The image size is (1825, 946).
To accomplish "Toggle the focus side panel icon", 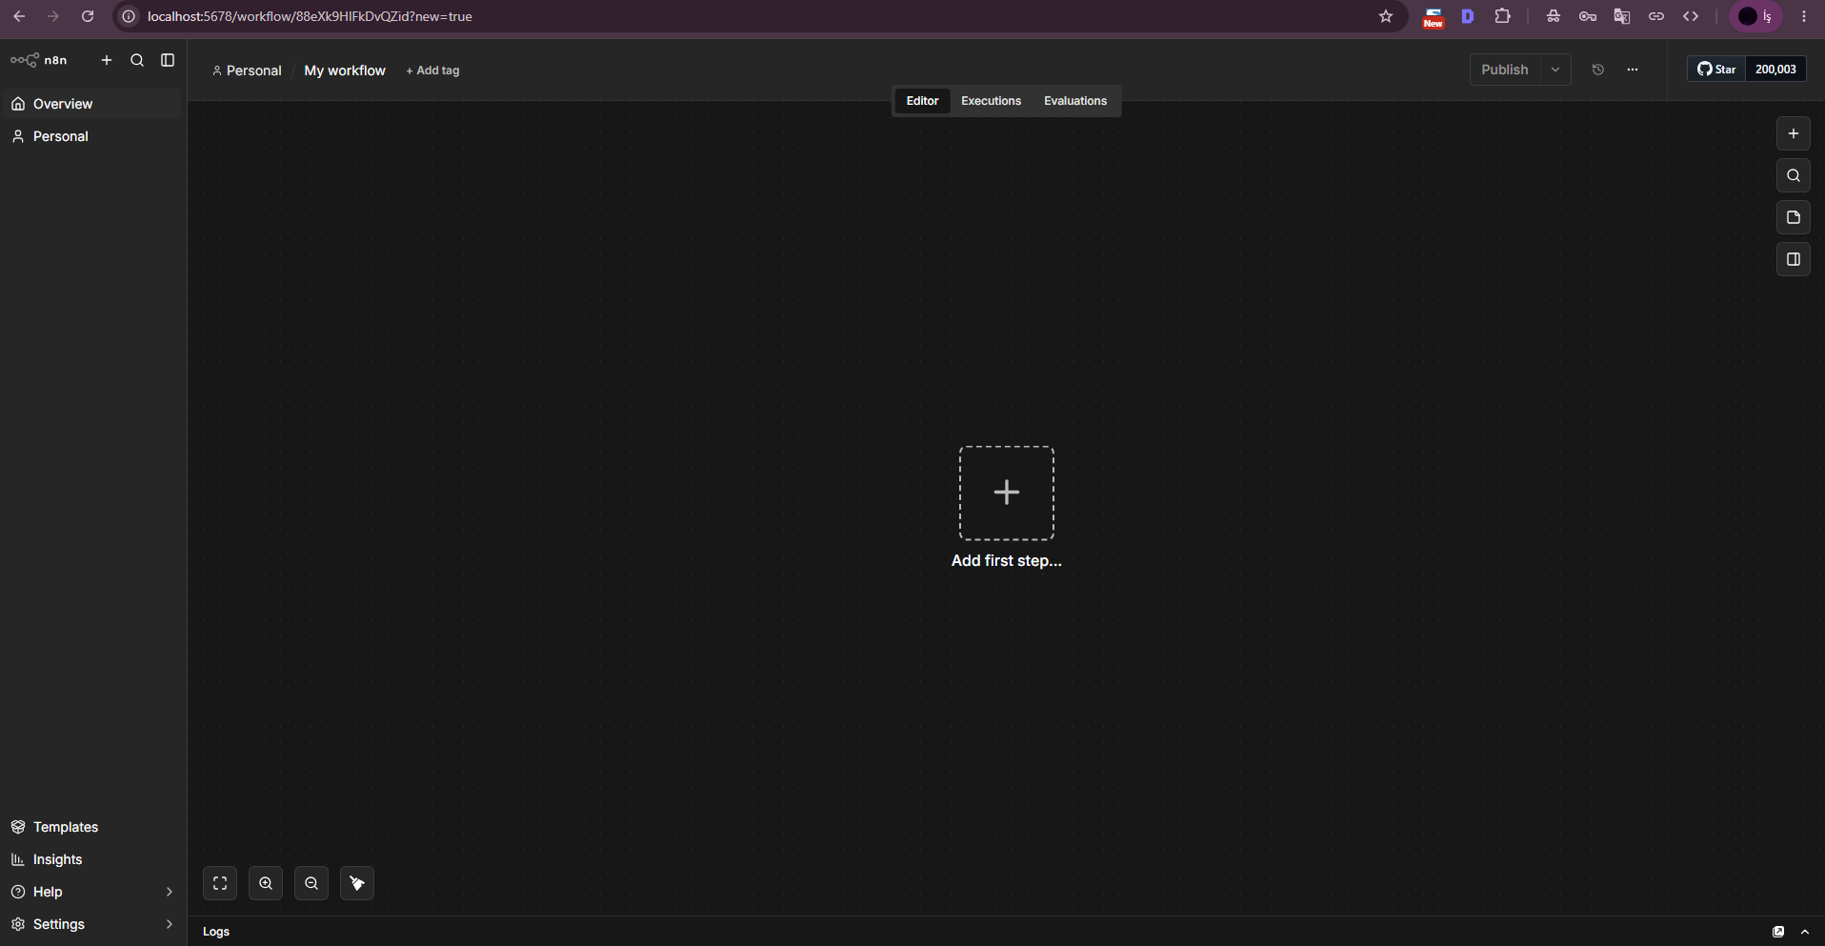I will coord(1794,259).
